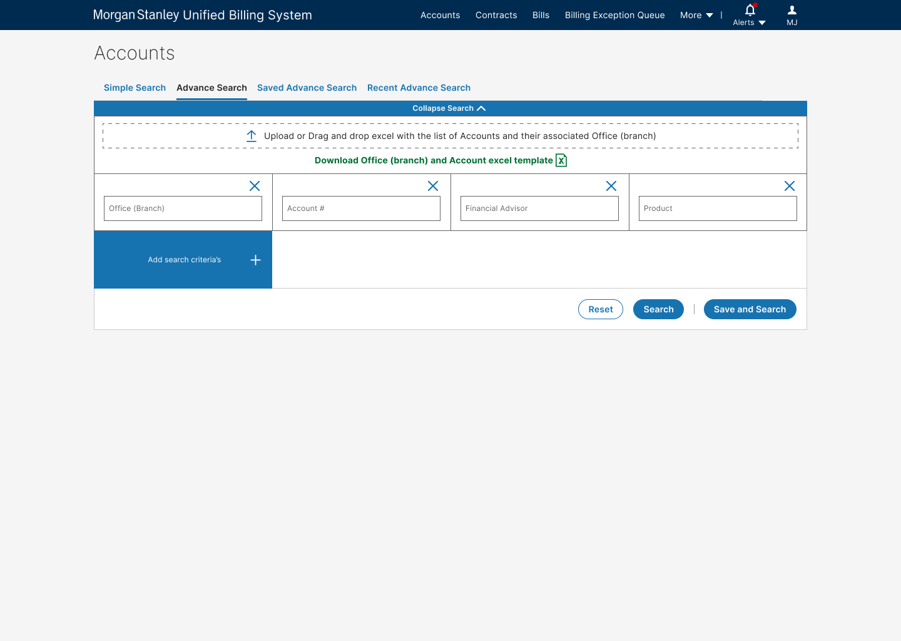The image size is (901, 641).
Task: Expand the More menu dropdown
Action: (696, 15)
